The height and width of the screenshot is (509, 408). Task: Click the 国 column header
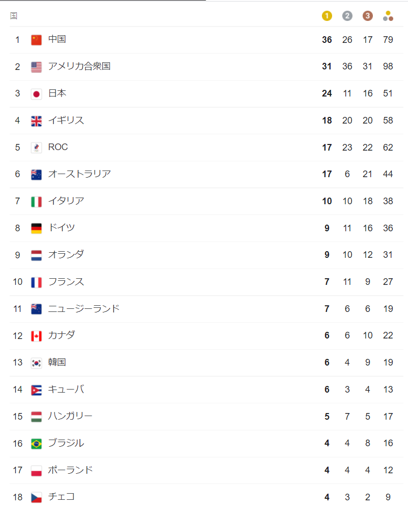(14, 16)
